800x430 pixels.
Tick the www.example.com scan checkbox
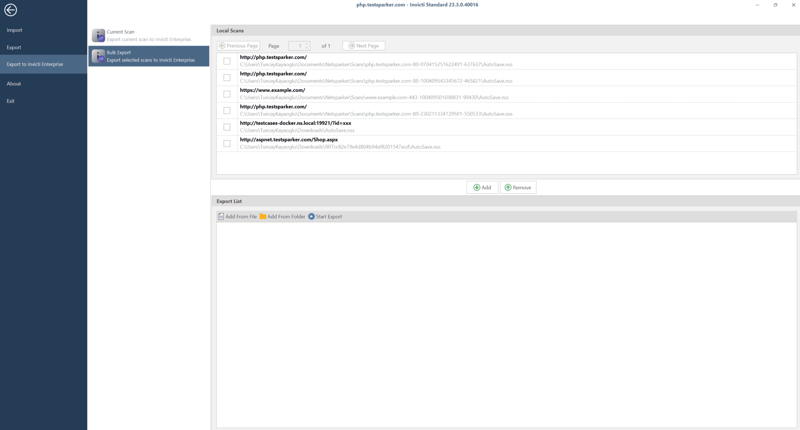tap(227, 94)
